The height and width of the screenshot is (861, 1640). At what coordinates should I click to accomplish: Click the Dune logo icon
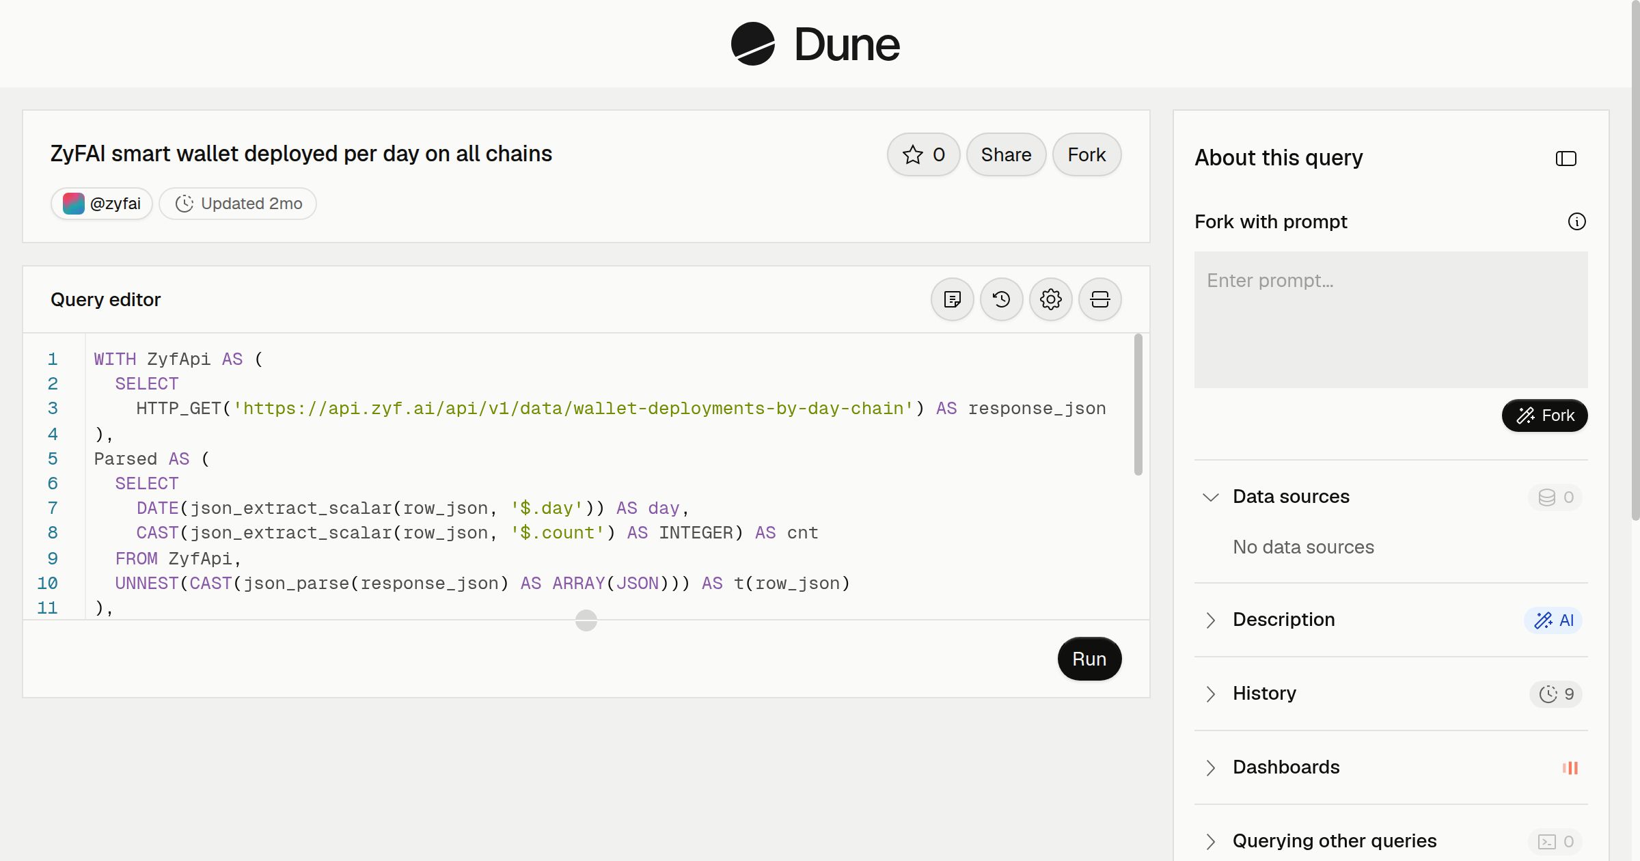pos(752,44)
